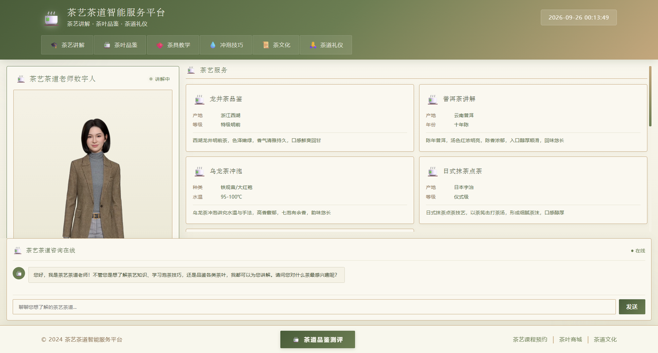Click the teacher avatar icon in the chat

(x=19, y=273)
